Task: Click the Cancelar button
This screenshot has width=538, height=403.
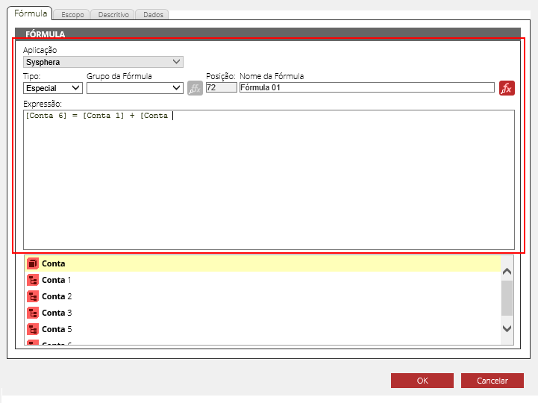Action: [492, 381]
